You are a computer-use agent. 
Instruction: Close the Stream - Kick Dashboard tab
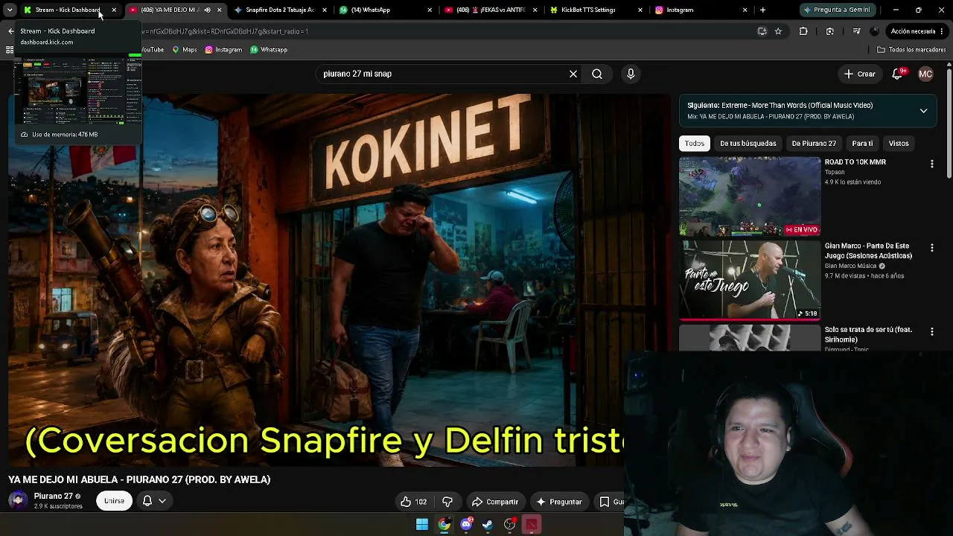coord(114,10)
